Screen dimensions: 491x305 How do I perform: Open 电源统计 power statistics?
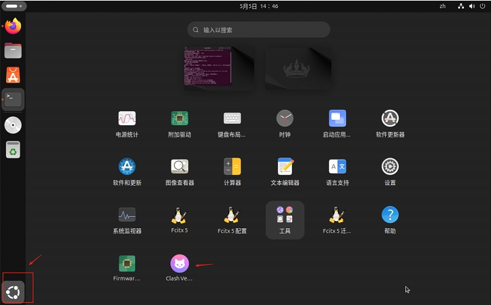click(x=127, y=118)
